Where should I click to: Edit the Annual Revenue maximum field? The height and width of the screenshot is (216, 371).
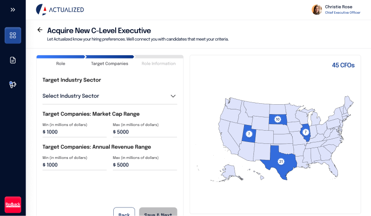[x=144, y=165]
